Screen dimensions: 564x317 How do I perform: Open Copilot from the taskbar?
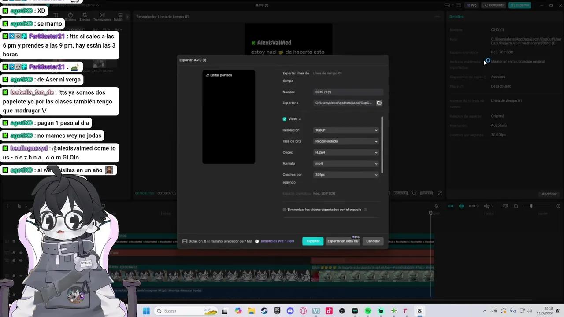tap(238, 311)
